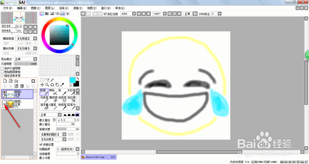Click the transparent color icon
This screenshot has height=164, width=309.
(x=71, y=85)
